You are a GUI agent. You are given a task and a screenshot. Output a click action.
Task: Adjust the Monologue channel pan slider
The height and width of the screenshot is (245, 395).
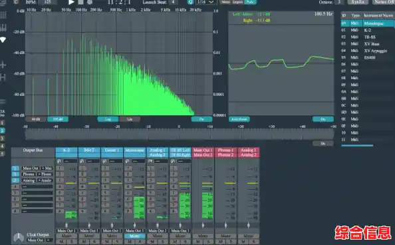coord(135,225)
